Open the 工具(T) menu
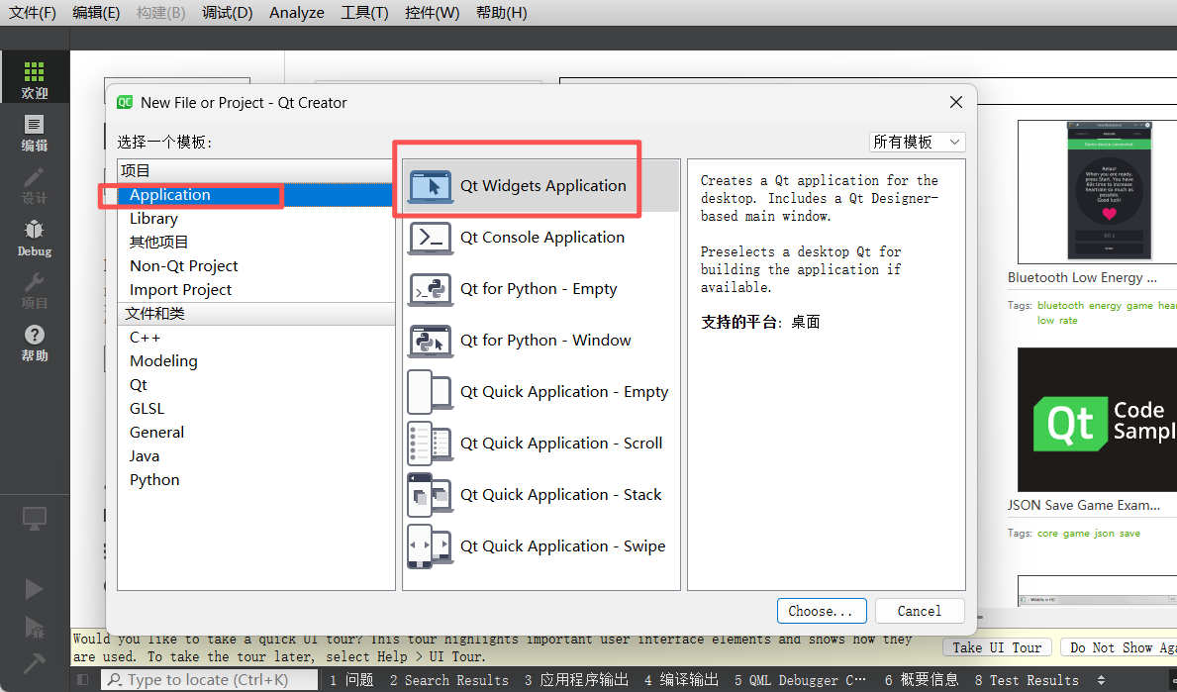Viewport: 1177px width, 692px height. (x=364, y=13)
